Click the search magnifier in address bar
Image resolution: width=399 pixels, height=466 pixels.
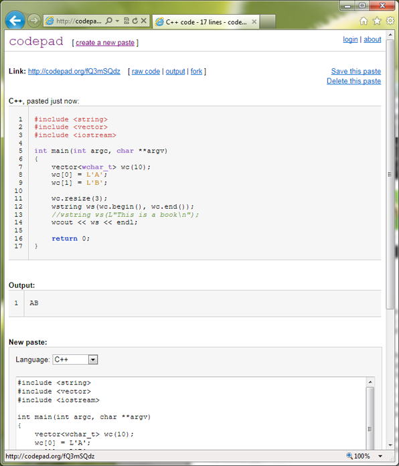click(109, 21)
